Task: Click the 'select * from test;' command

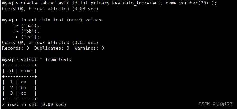Action: pos(46,59)
